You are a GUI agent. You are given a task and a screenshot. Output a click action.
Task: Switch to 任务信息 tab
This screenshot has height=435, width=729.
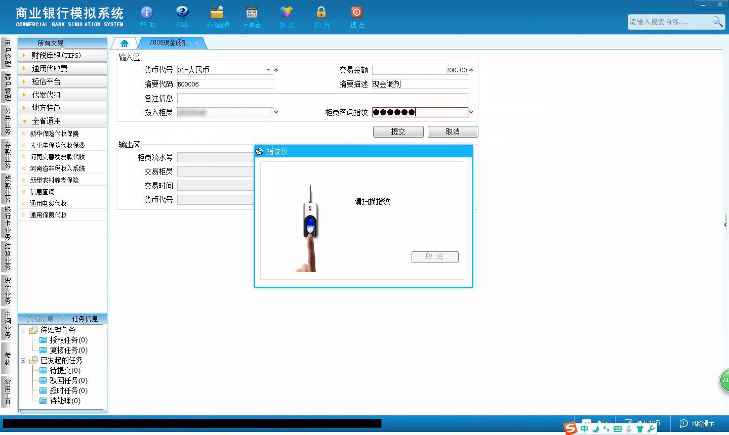[x=85, y=319]
